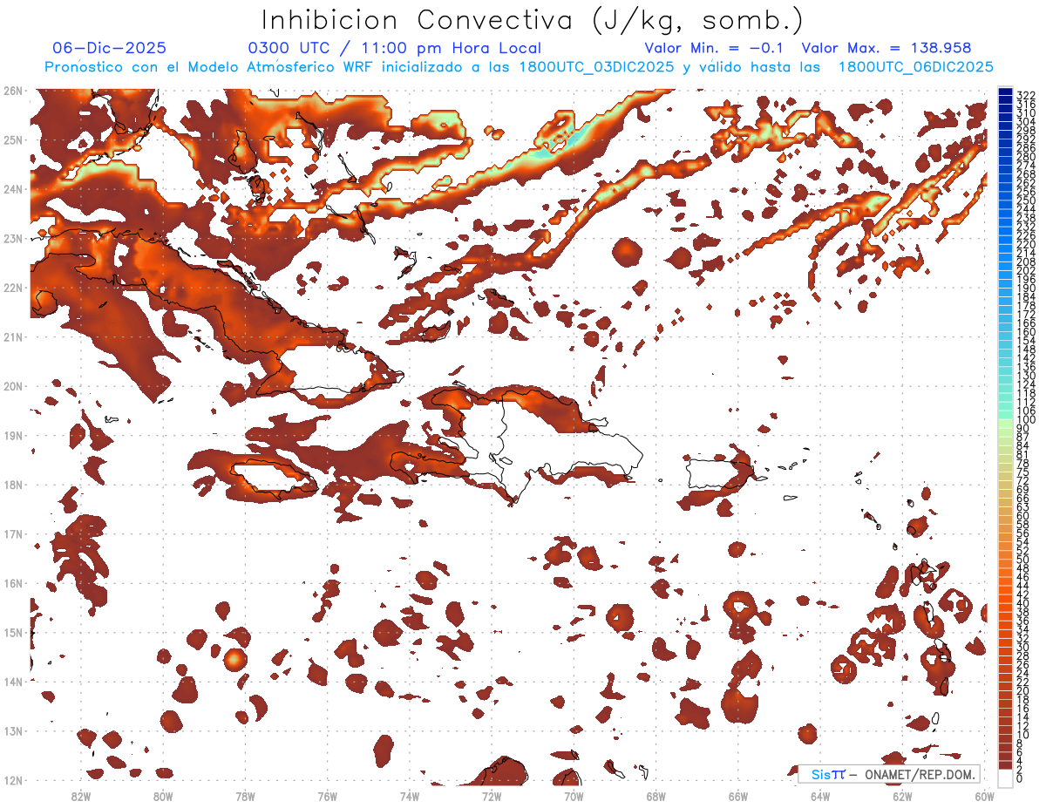This screenshot has width=1046, height=808.
Task: Click the latitude axis label "24N"
Action: coord(12,188)
